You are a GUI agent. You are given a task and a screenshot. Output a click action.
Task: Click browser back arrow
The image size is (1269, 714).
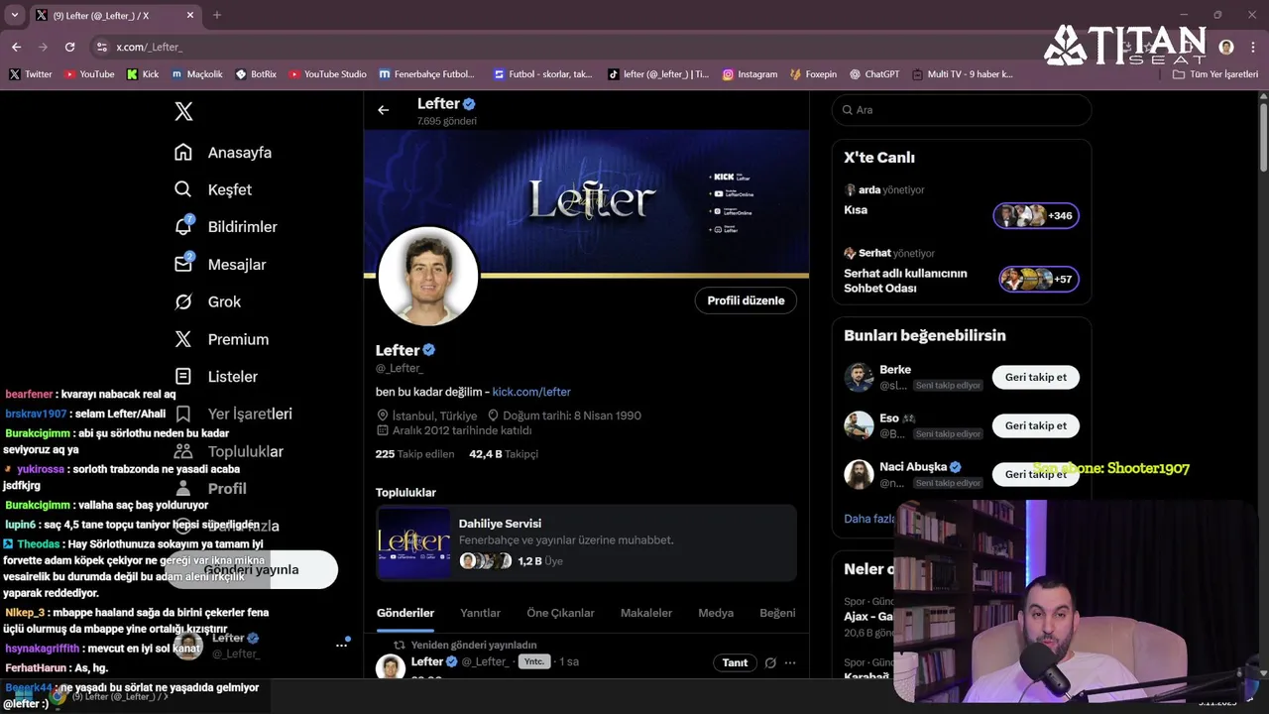coord(16,47)
